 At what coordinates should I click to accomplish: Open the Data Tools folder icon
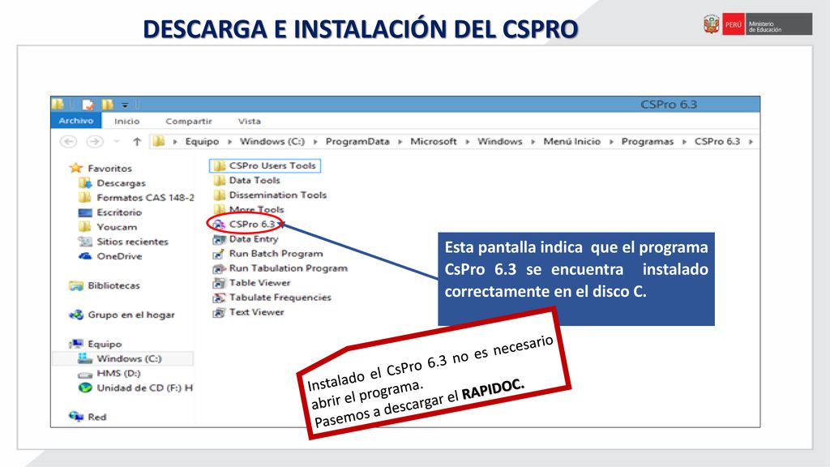pos(219,181)
